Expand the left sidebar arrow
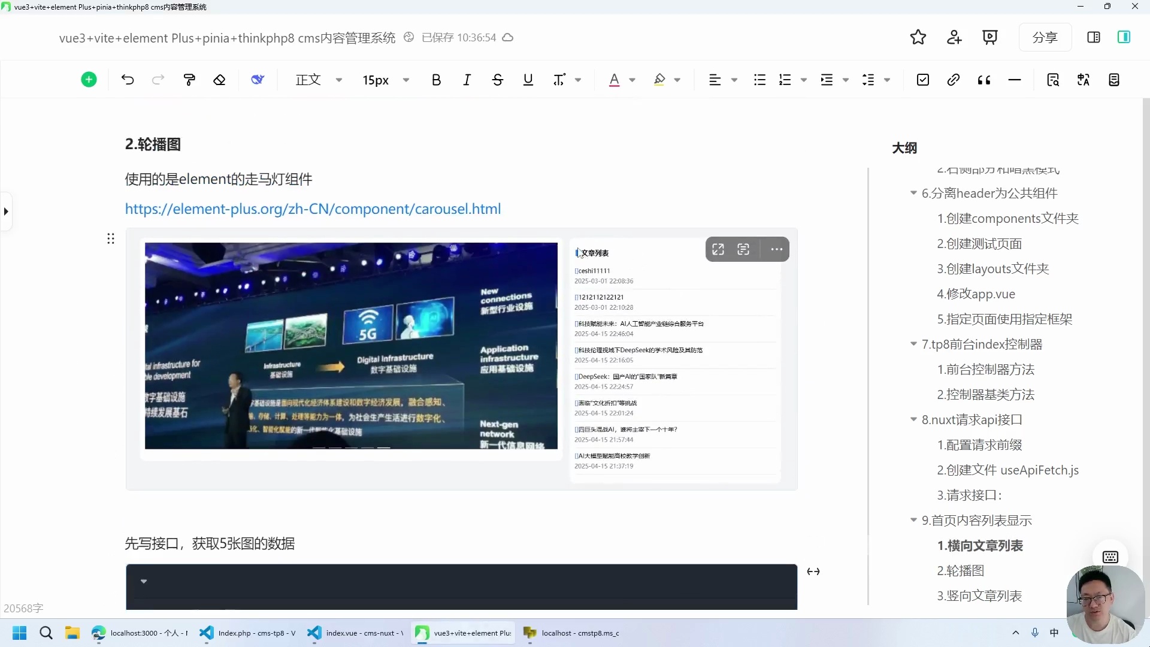The height and width of the screenshot is (647, 1150). click(6, 211)
